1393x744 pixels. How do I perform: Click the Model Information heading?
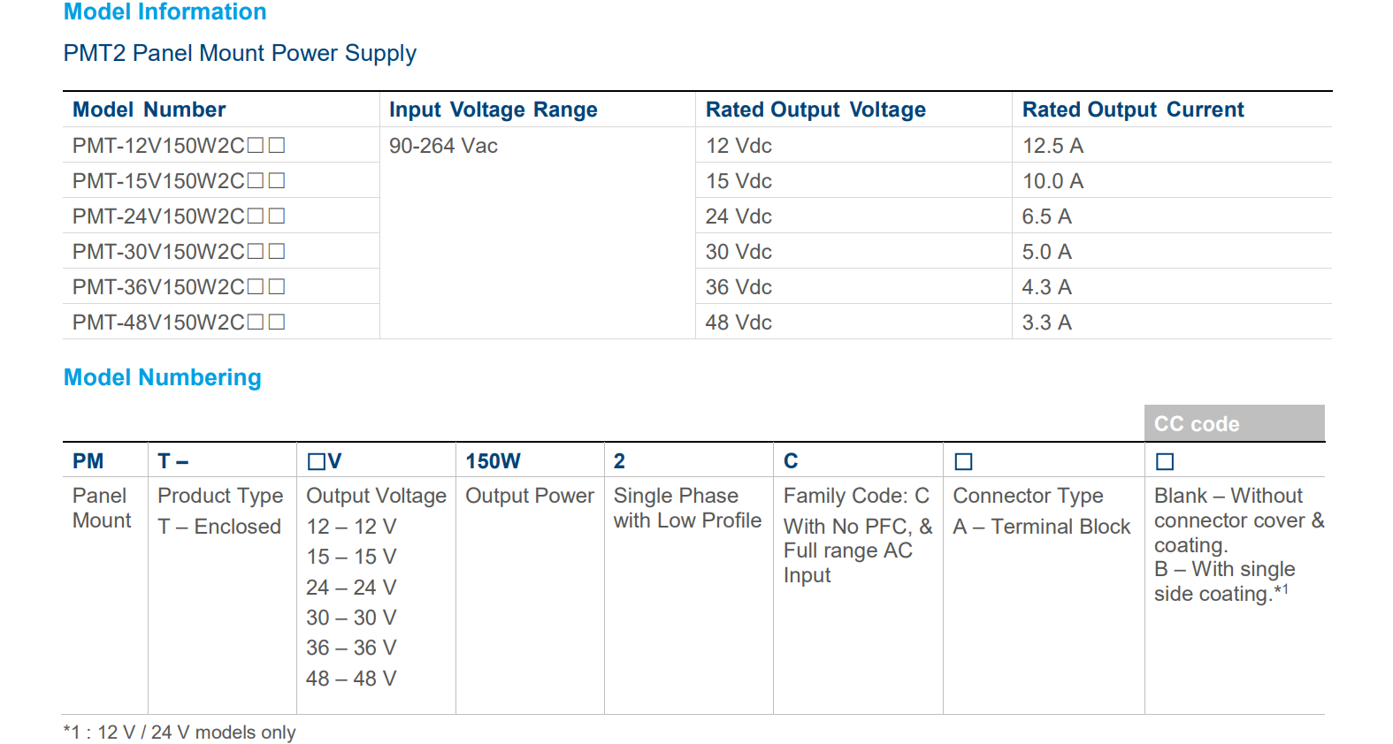pyautogui.click(x=165, y=12)
